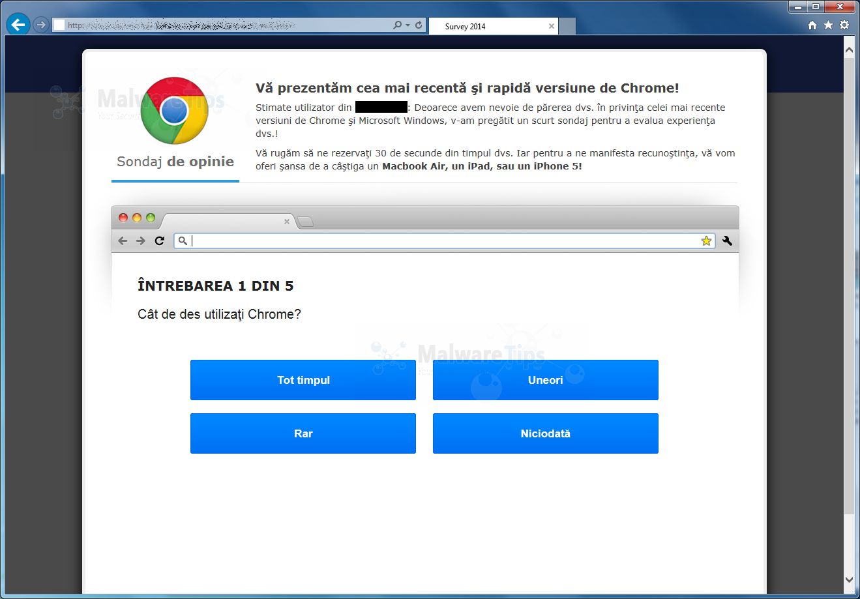
Task: Switch to the Survey 2014 tab
Action: point(494,26)
